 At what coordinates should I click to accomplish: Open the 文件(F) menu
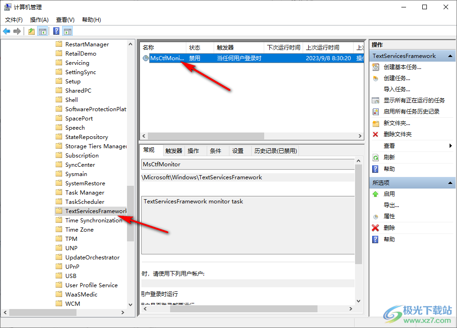click(14, 20)
